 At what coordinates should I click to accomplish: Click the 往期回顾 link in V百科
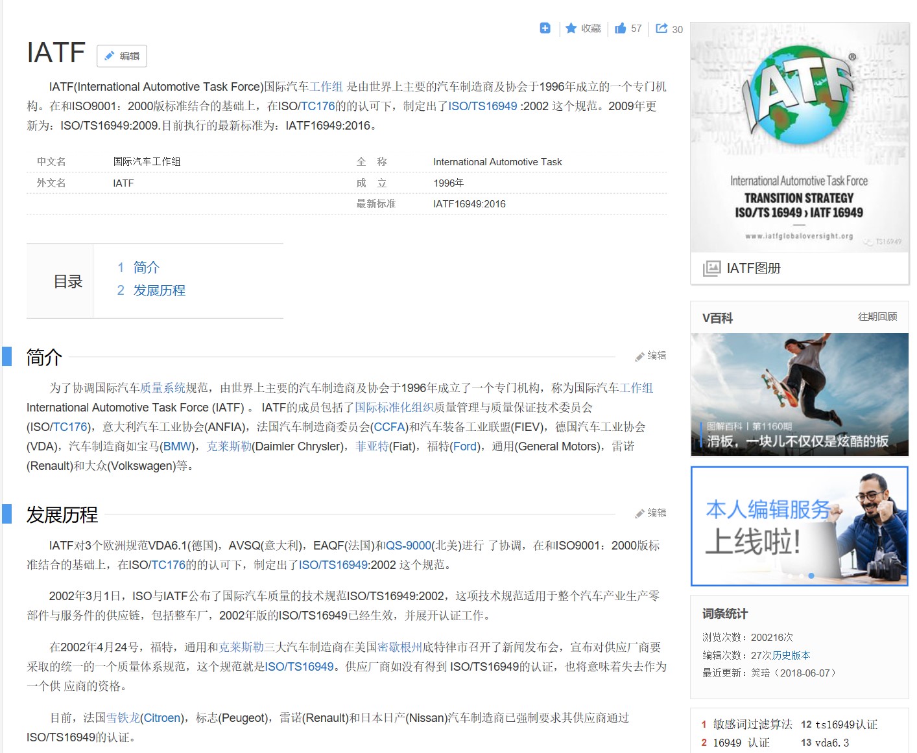[877, 317]
